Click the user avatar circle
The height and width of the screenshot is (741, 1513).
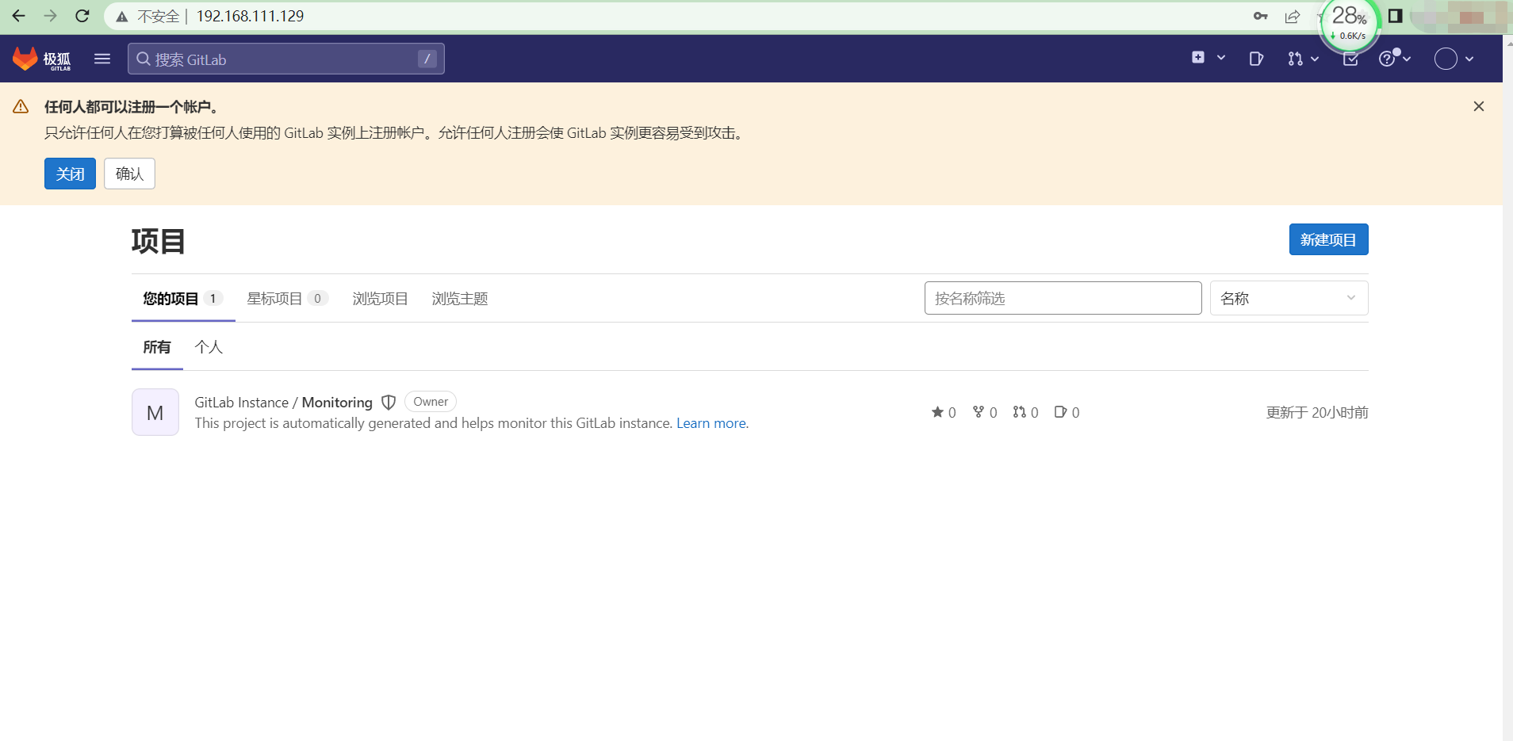(1446, 59)
